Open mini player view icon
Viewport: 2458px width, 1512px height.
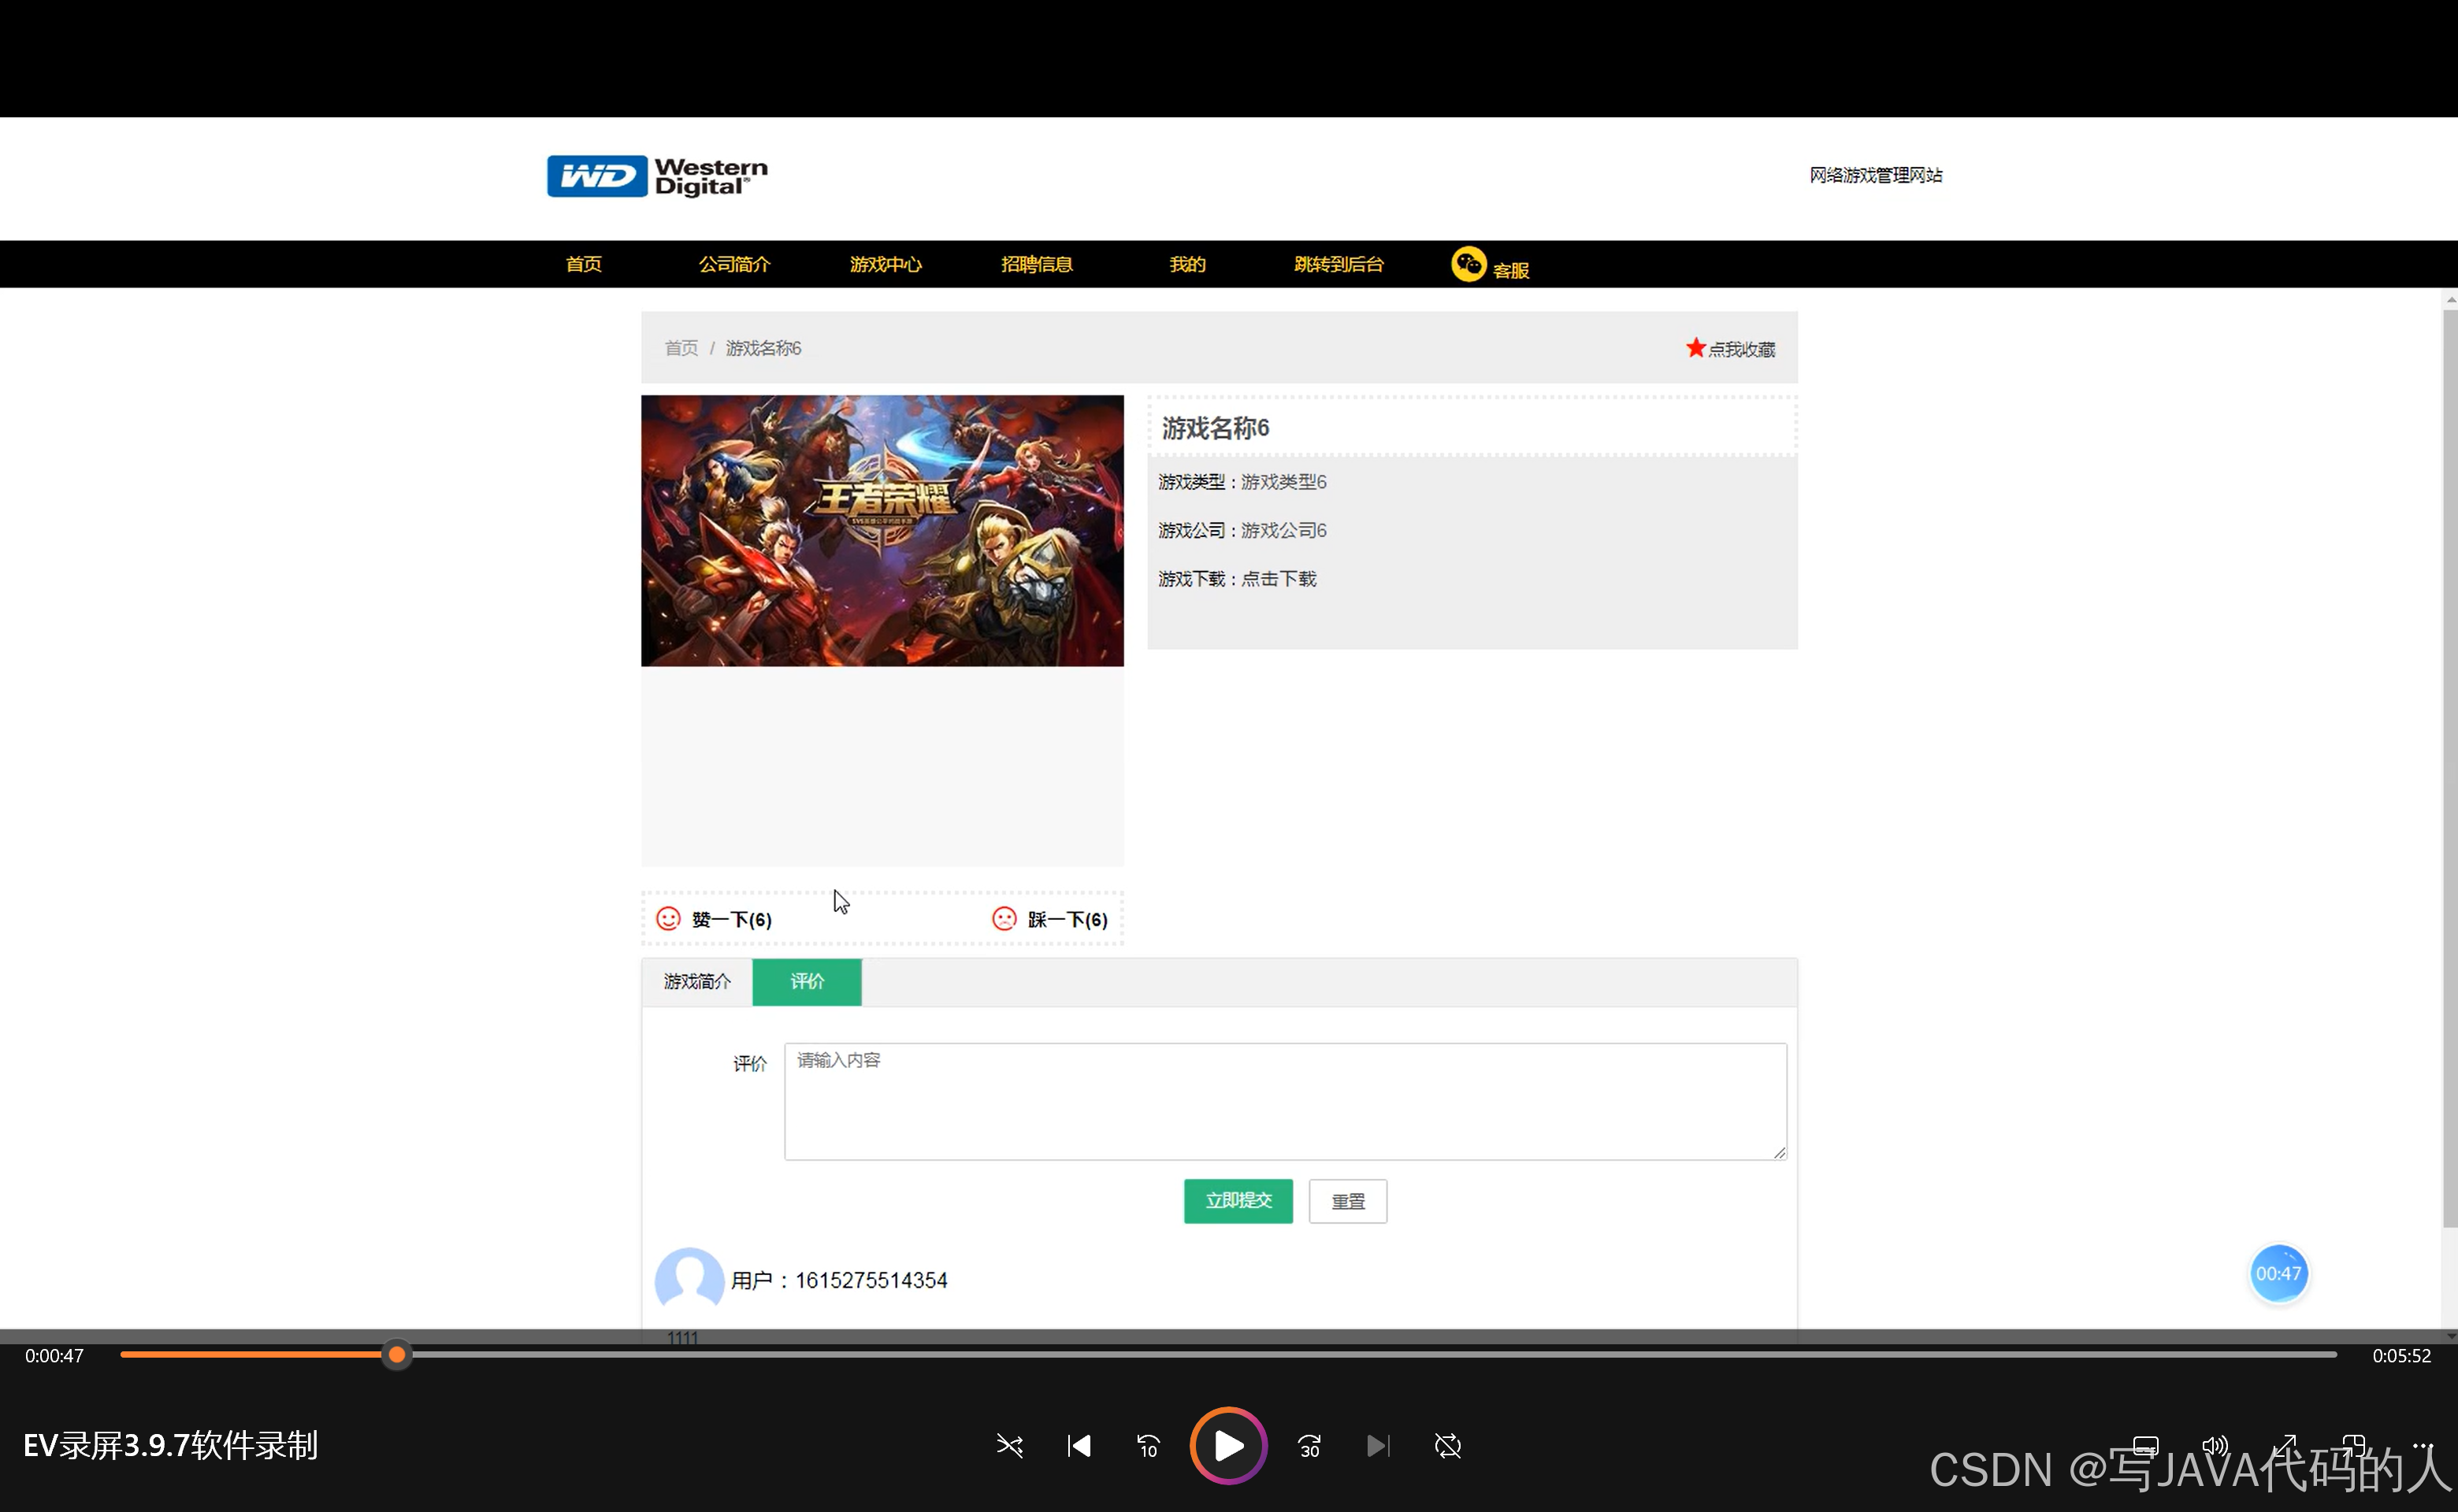pos(2353,1445)
